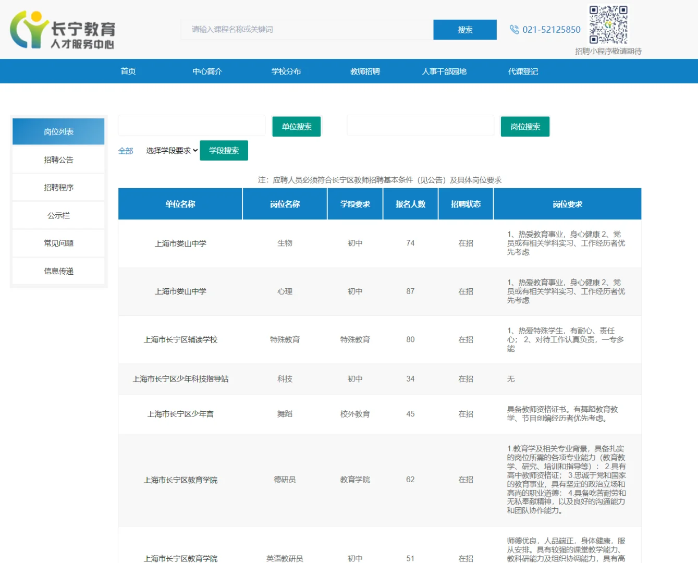Open the 人事干部园地 nav item
This screenshot has height=563, width=698.
point(444,71)
